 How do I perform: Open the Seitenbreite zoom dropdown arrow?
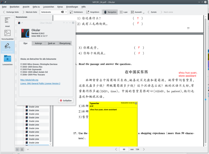point(66,12)
